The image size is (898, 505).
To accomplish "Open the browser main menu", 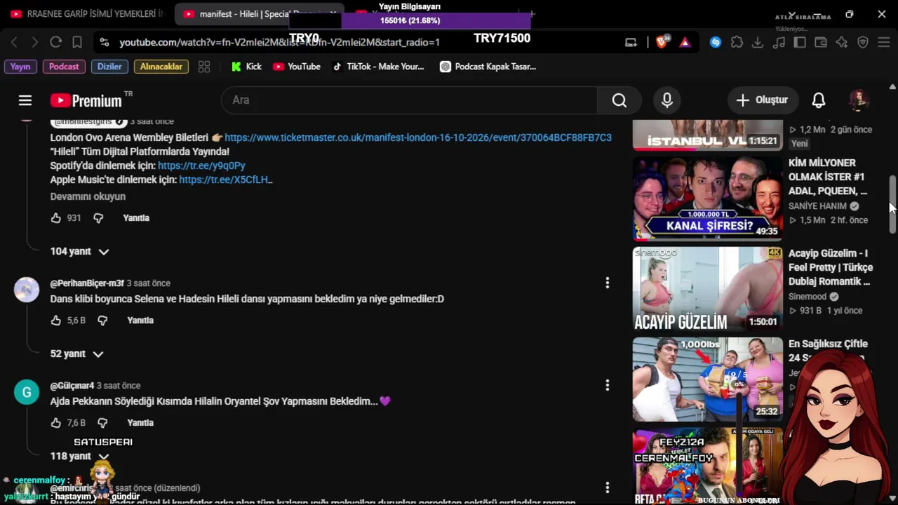I will coord(884,42).
